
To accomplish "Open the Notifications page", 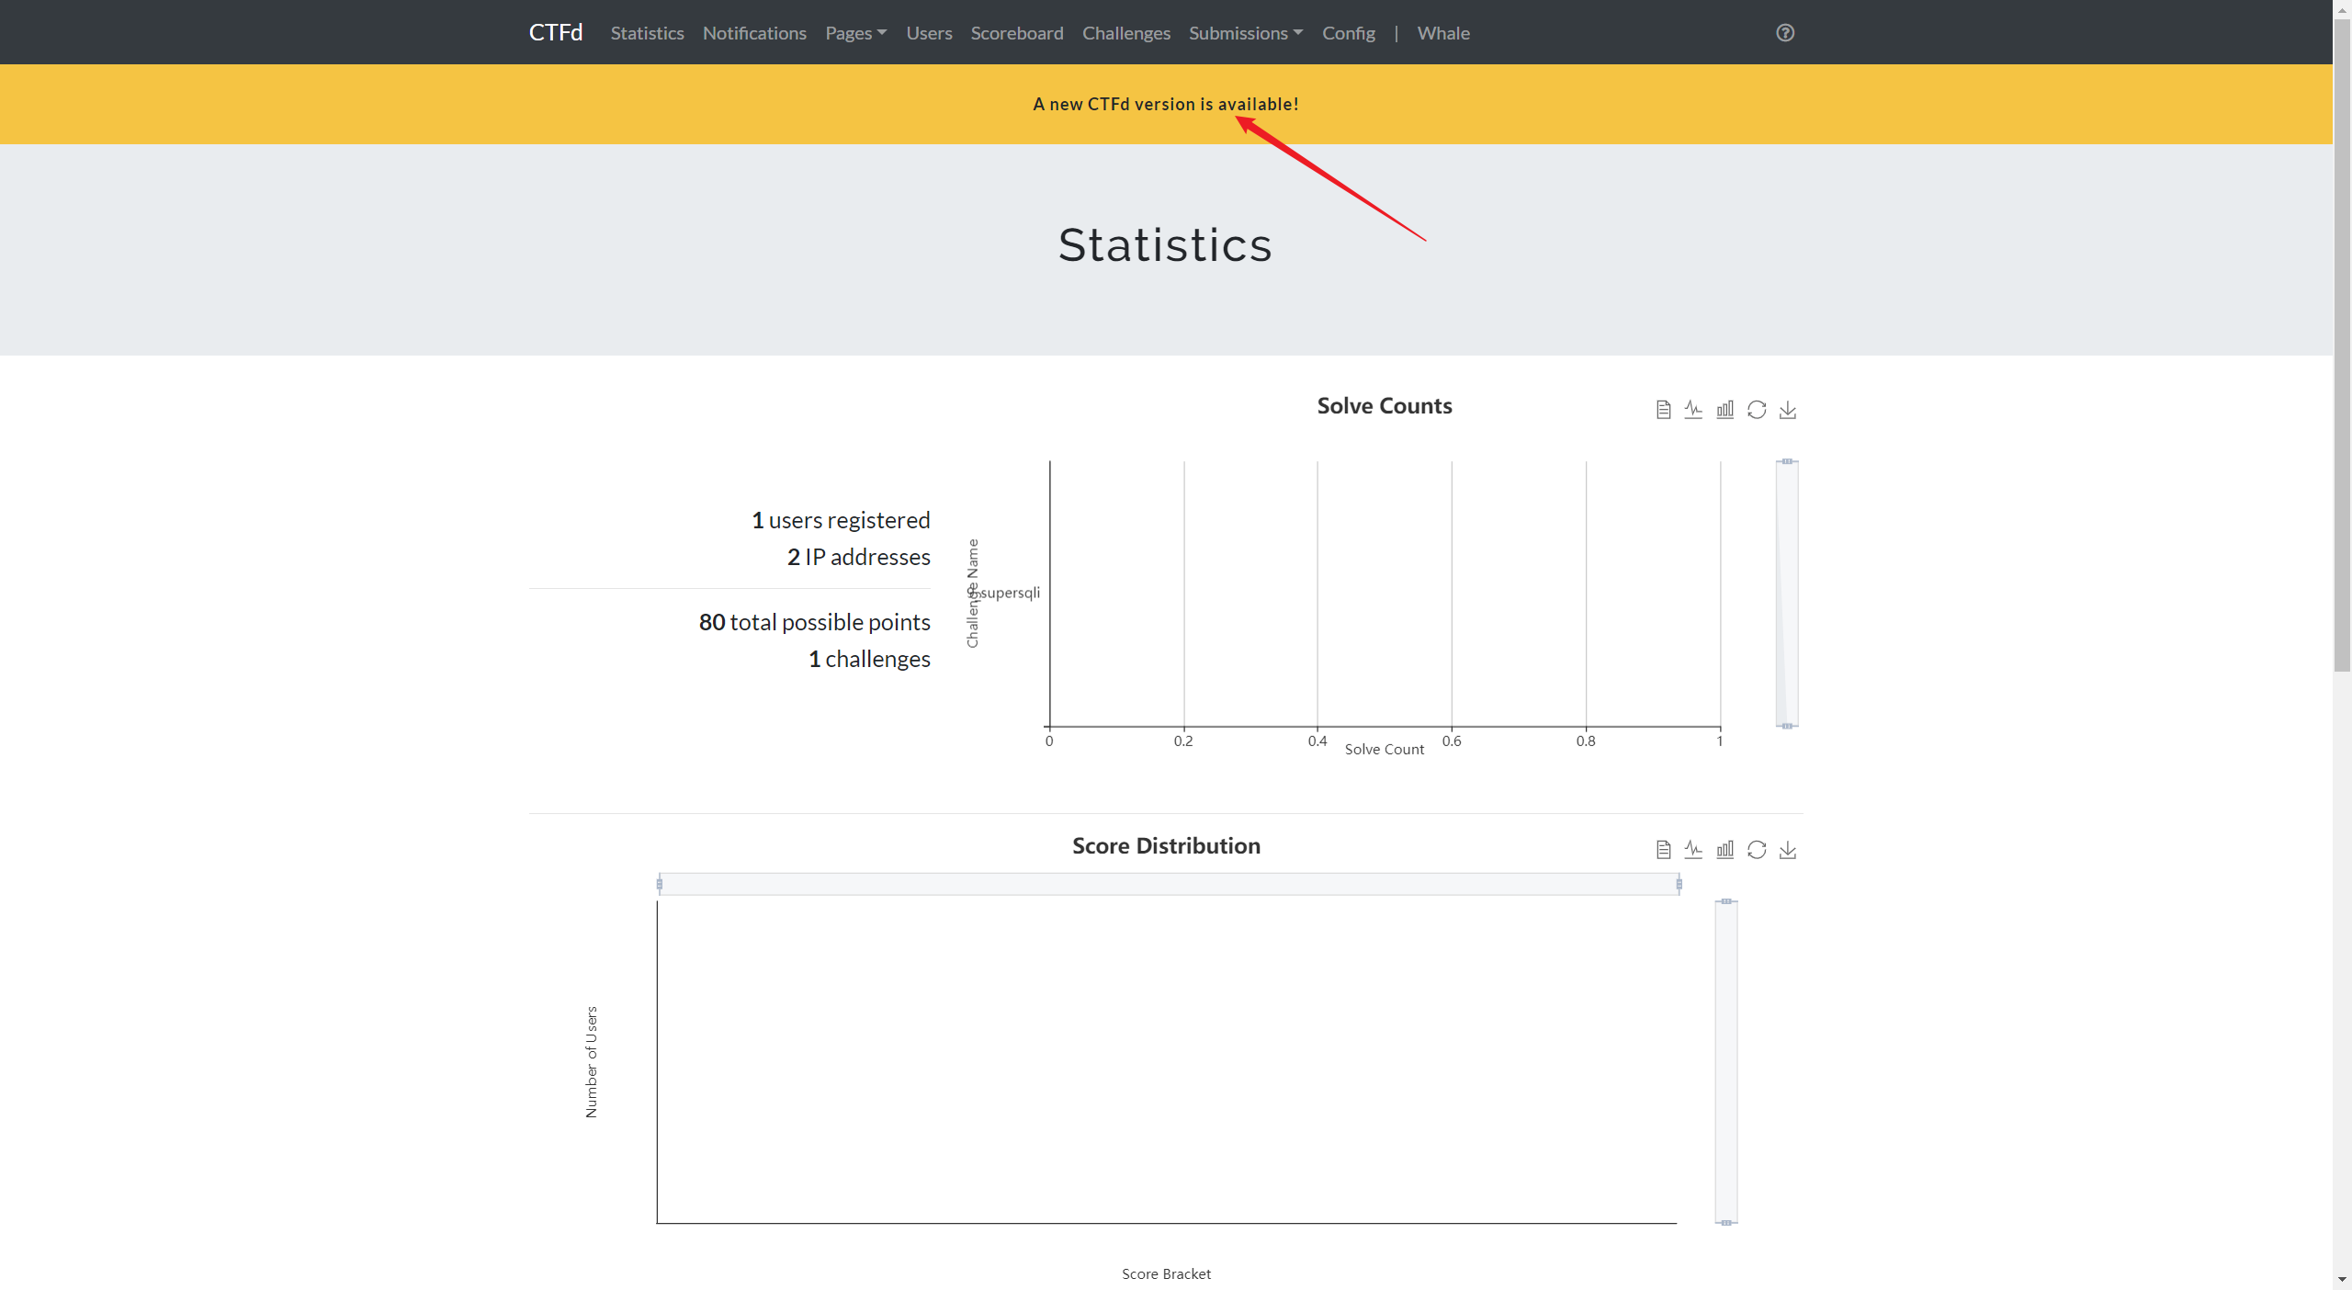I will click(x=754, y=33).
